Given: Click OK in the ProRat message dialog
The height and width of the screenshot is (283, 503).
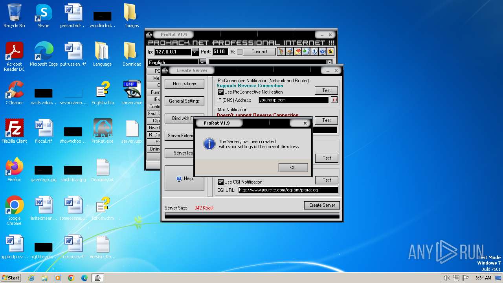Looking at the screenshot, I should tap(293, 167).
